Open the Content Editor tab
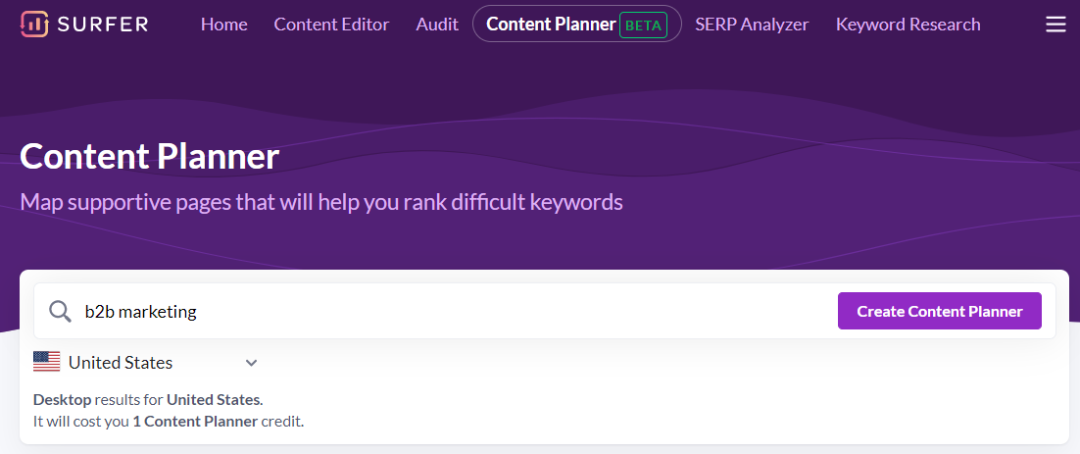The width and height of the screenshot is (1080, 454). (331, 25)
